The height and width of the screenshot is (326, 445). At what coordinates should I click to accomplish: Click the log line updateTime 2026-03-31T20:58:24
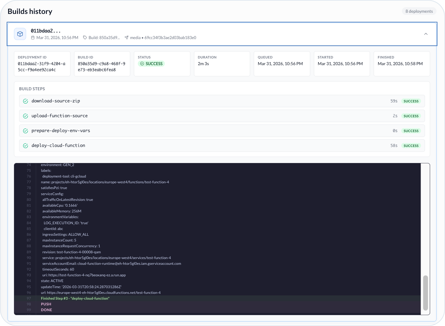tap(81, 287)
